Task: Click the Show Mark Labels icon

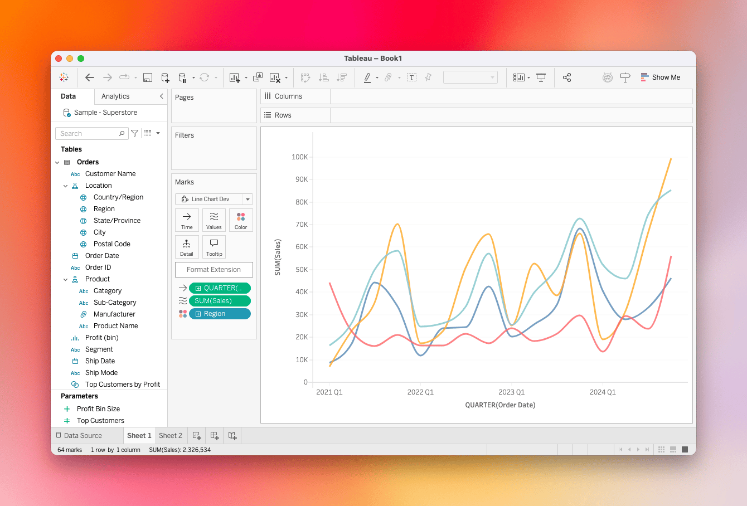Action: pyautogui.click(x=411, y=77)
